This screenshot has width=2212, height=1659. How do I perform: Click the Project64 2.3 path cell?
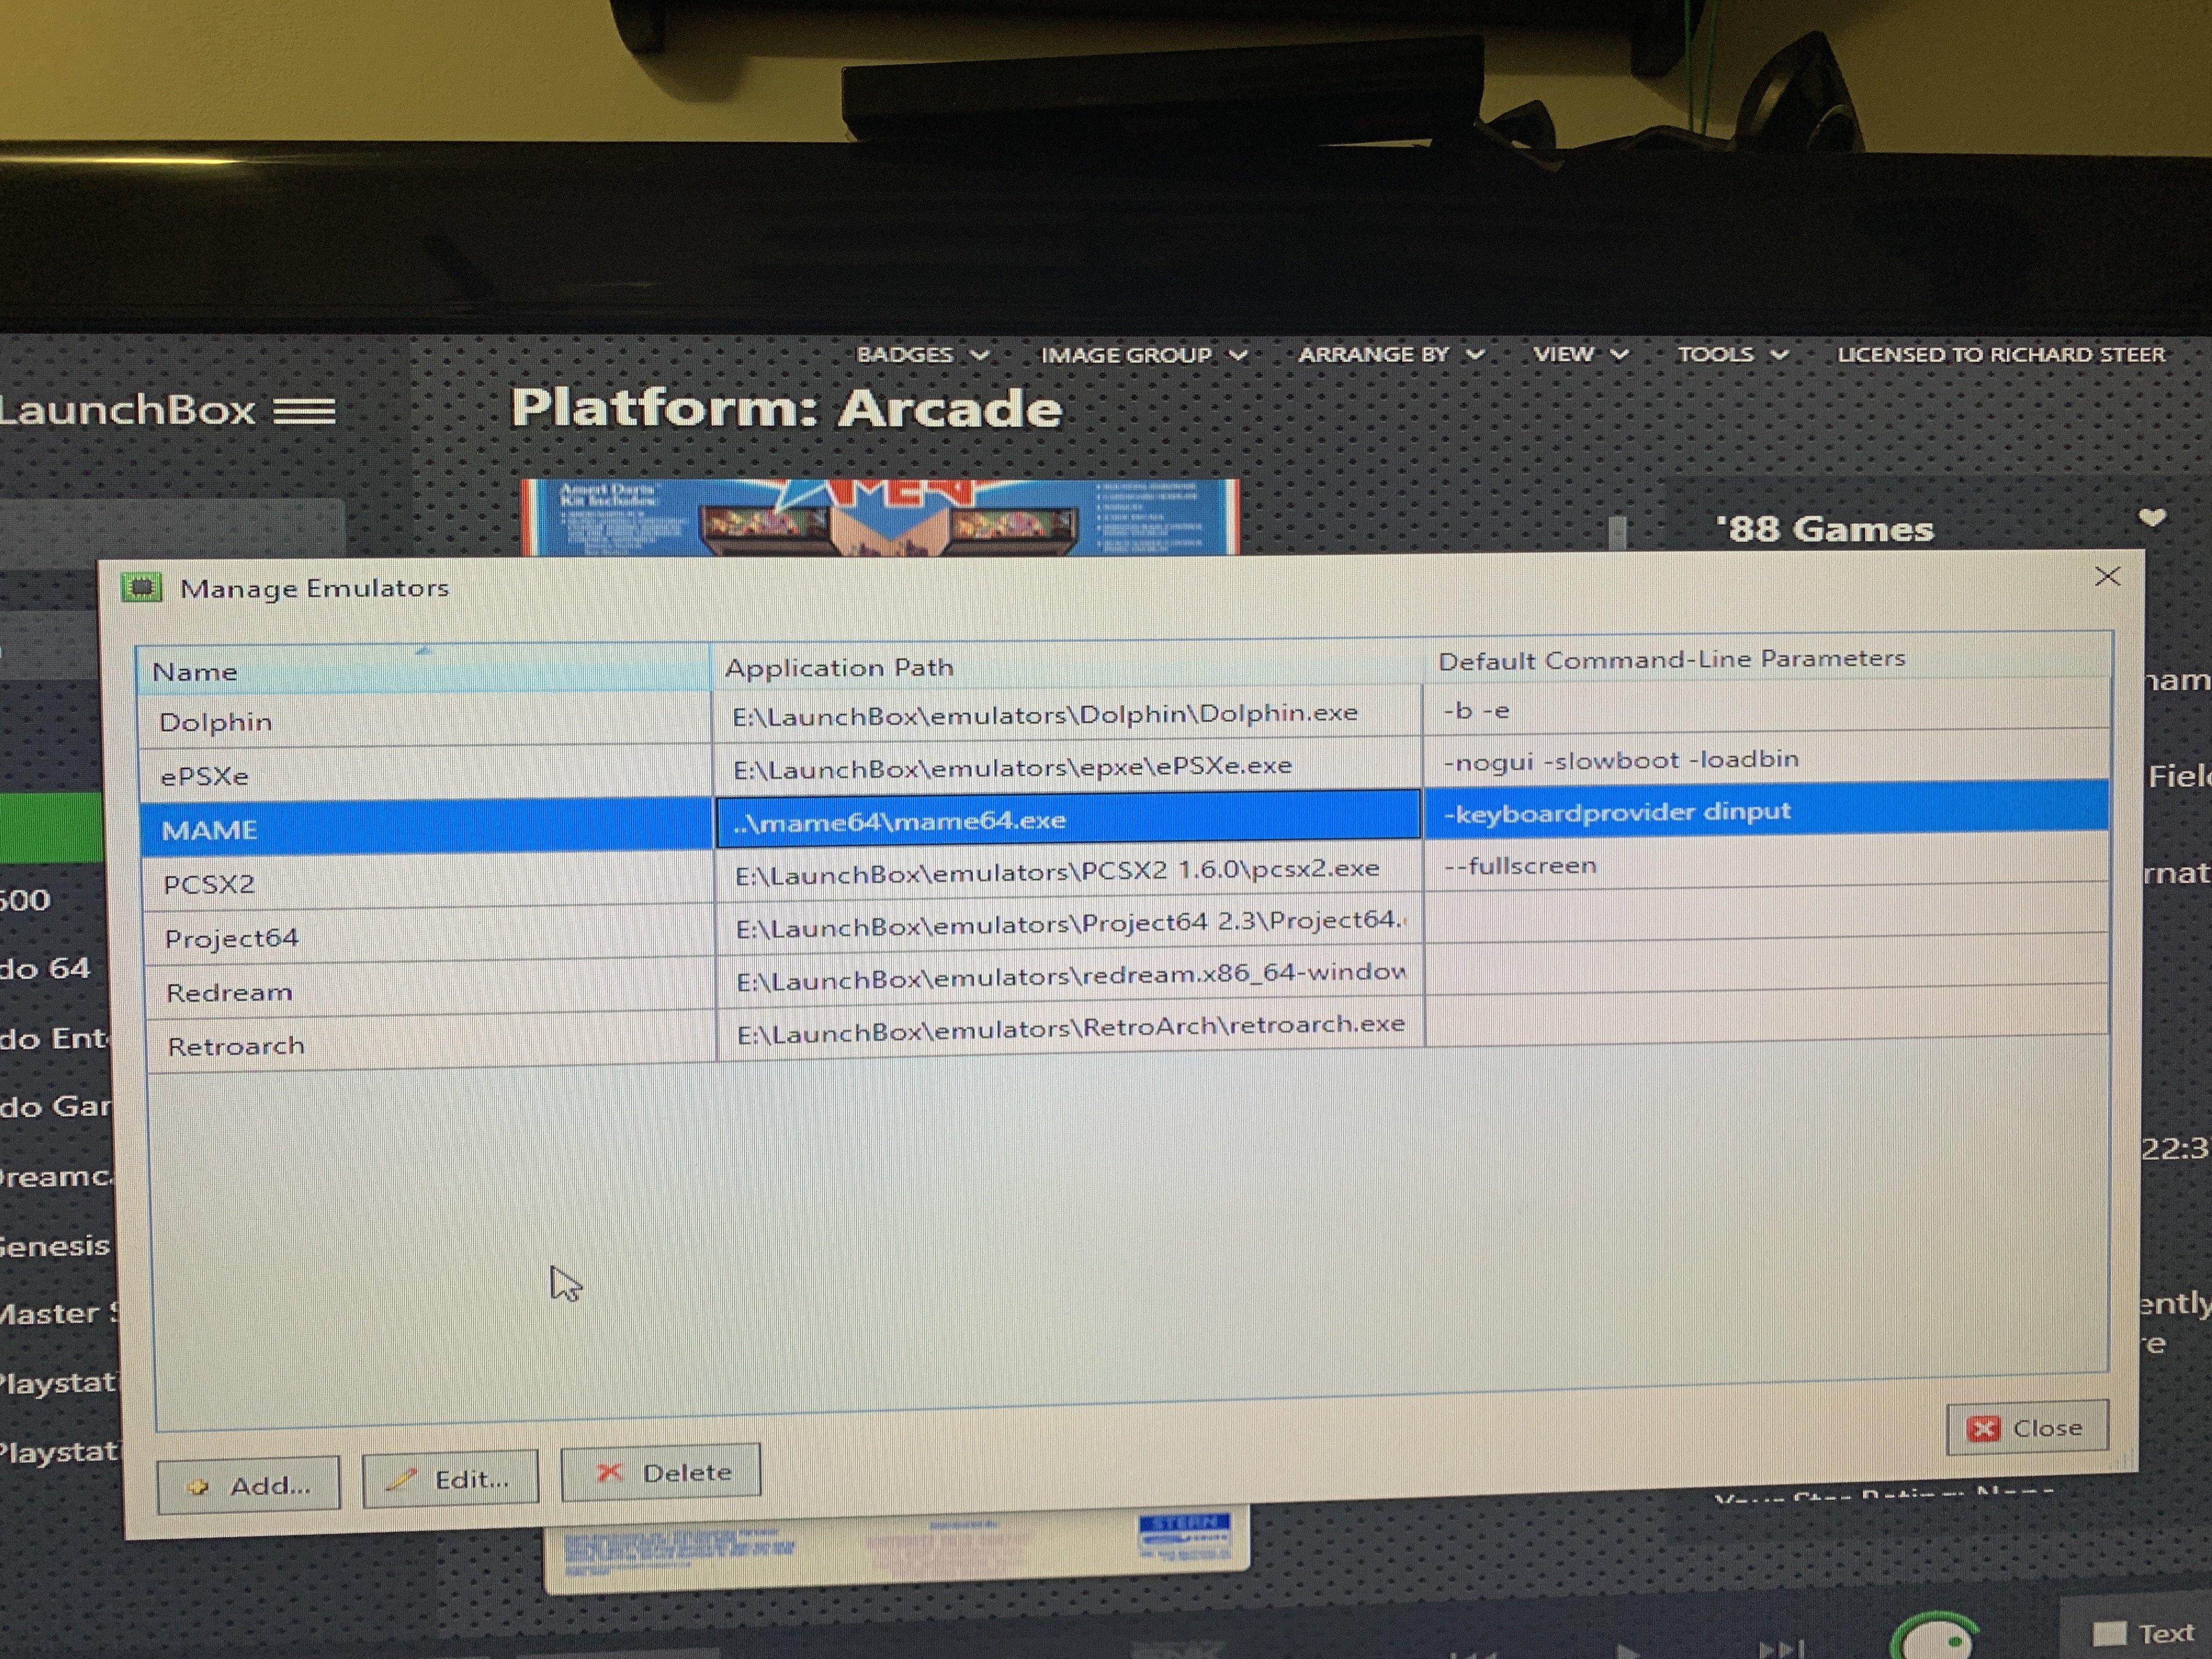point(1069,923)
